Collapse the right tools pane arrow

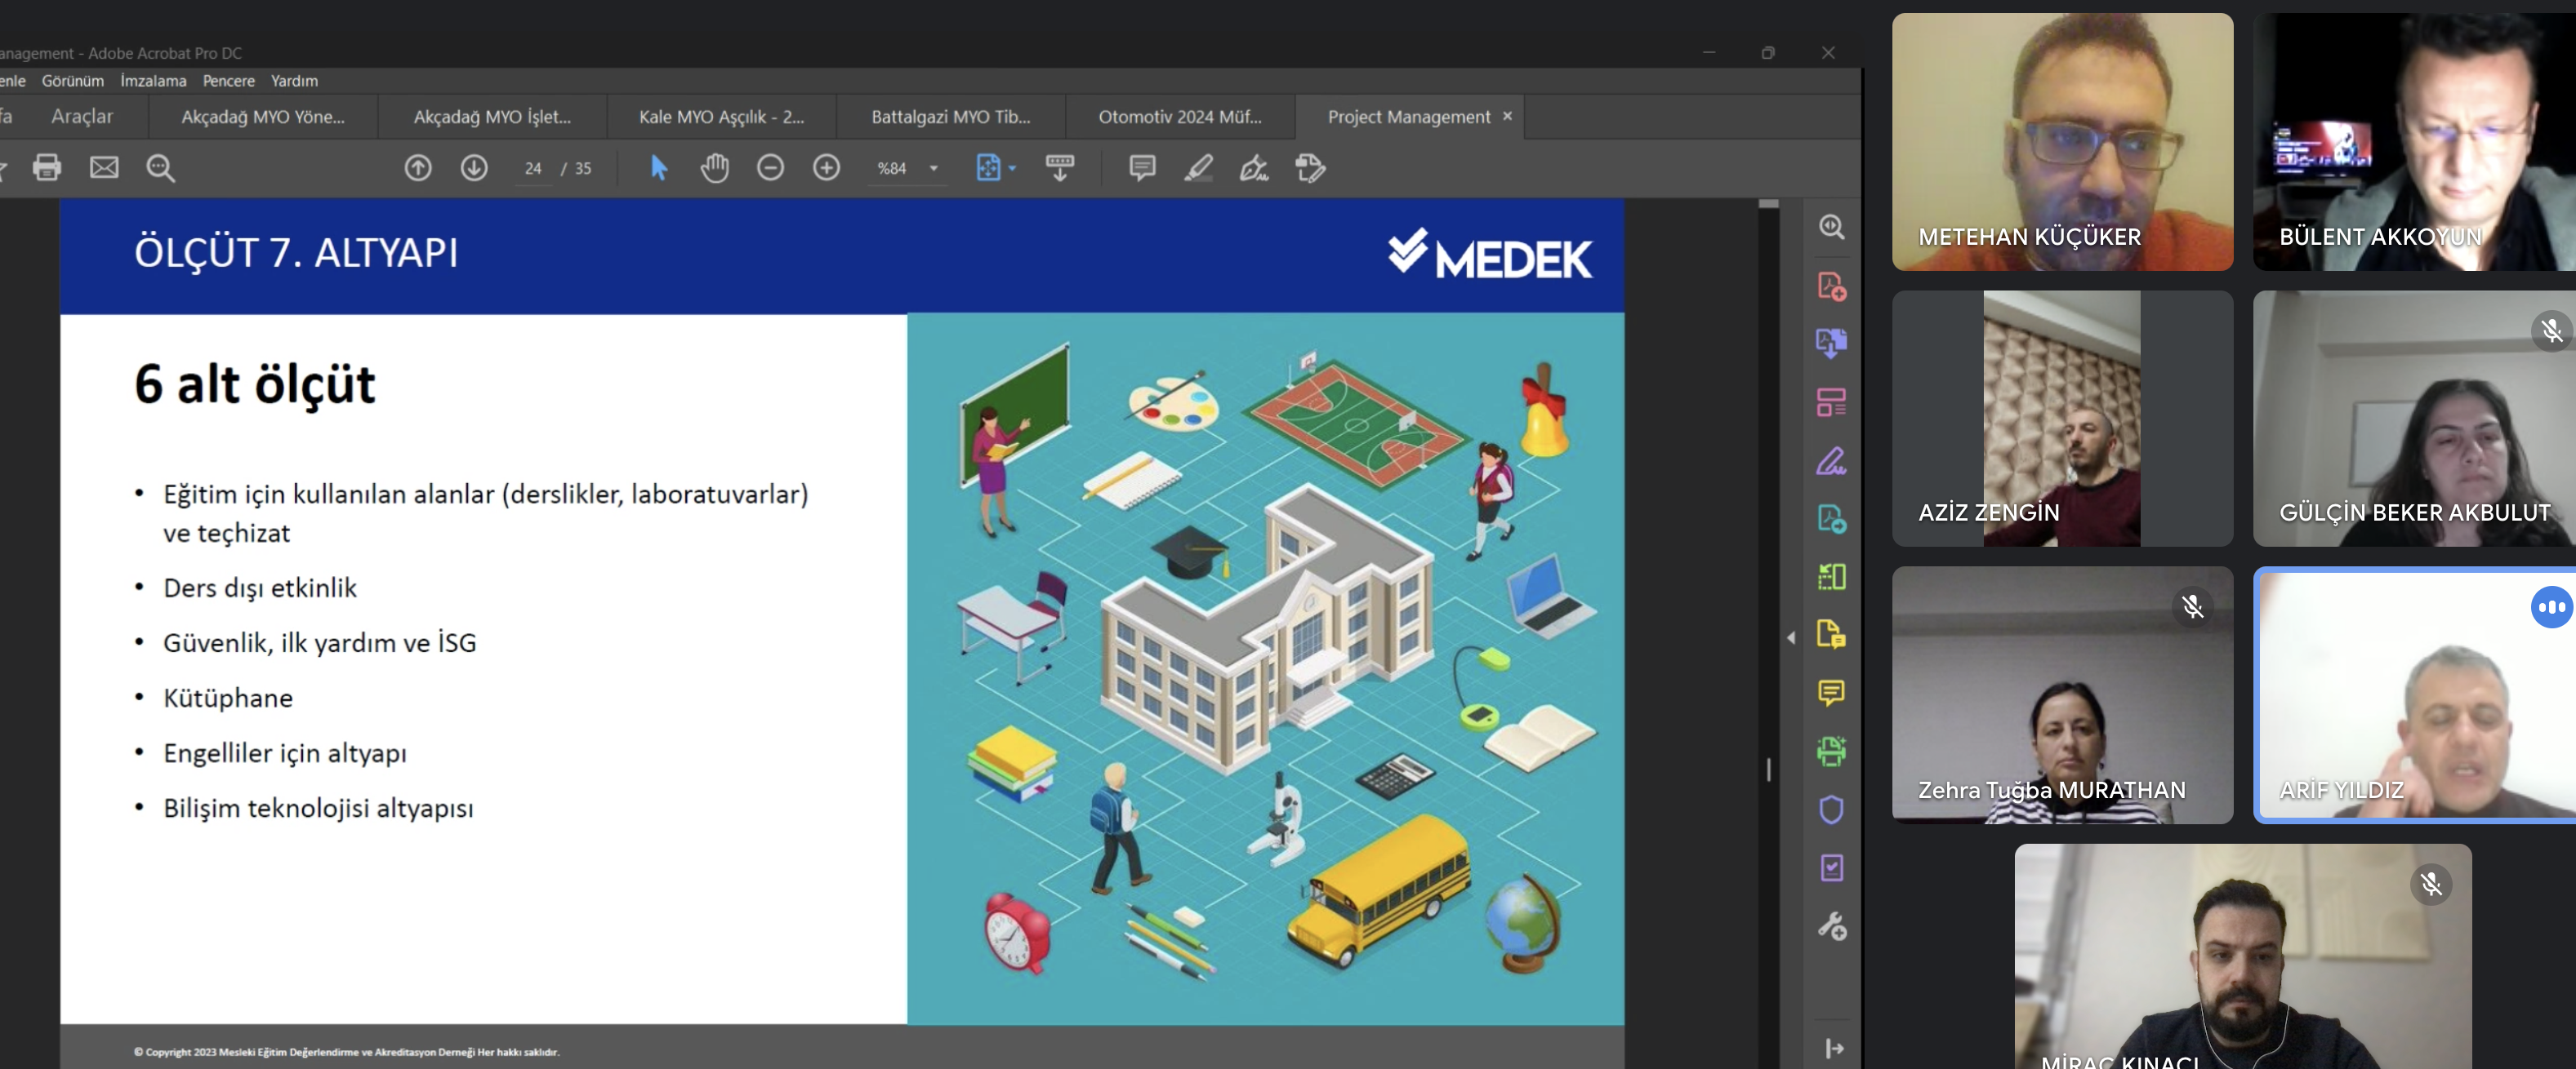pyautogui.click(x=1790, y=637)
